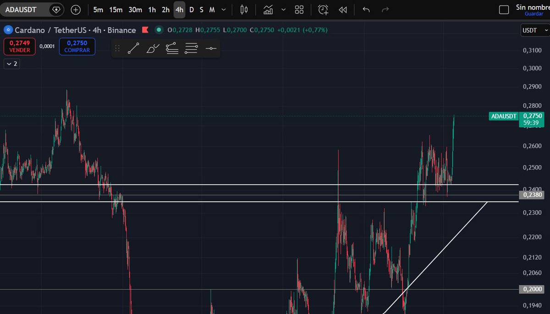Grab the drawing toolbar drag handle
550x314 pixels.
[x=117, y=48]
